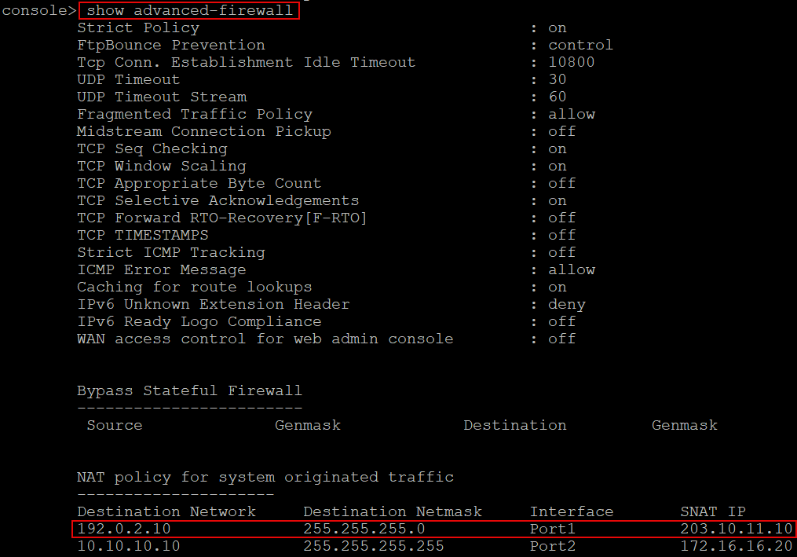This screenshot has width=797, height=557.
Task: Click the 'console>' prompt
Action: 38,11
